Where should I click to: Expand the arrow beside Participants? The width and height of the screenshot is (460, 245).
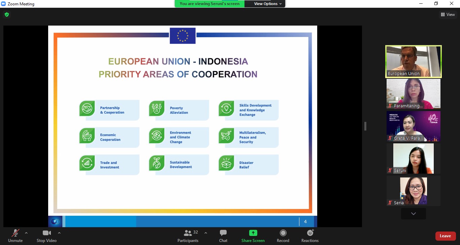[x=206, y=233]
